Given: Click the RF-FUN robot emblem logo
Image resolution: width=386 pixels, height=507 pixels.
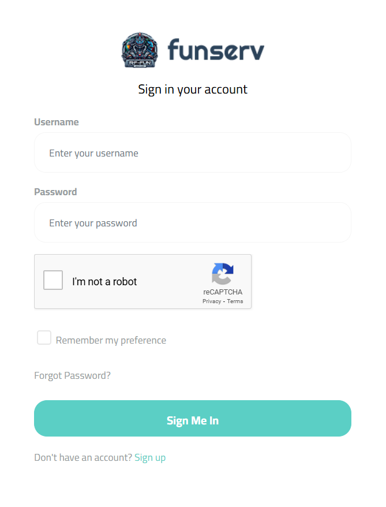Looking at the screenshot, I should tap(140, 50).
